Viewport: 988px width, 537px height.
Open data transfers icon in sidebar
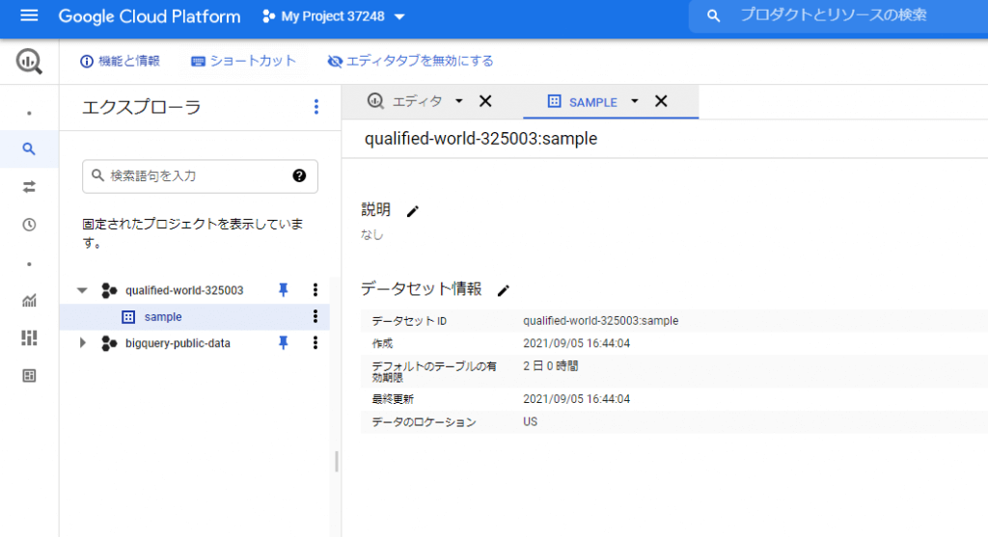[29, 187]
